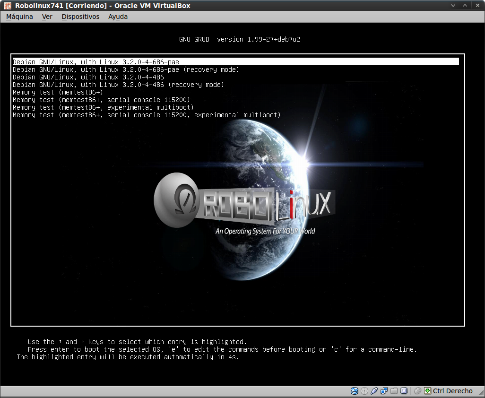Select the plain Memory test (memtest86+) entry
This screenshot has width=485, height=398.
click(x=58, y=92)
